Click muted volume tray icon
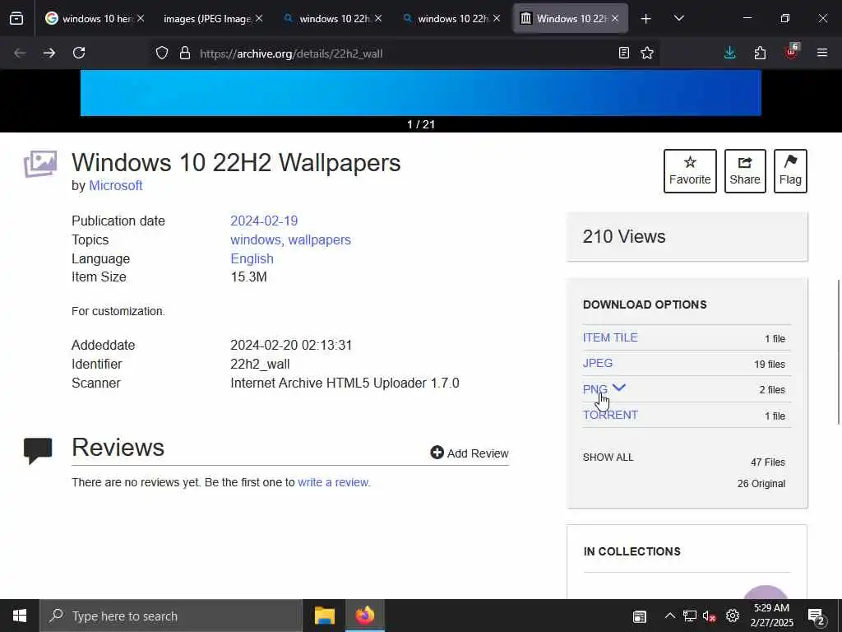Screen dimensions: 842x632 click(710, 616)
